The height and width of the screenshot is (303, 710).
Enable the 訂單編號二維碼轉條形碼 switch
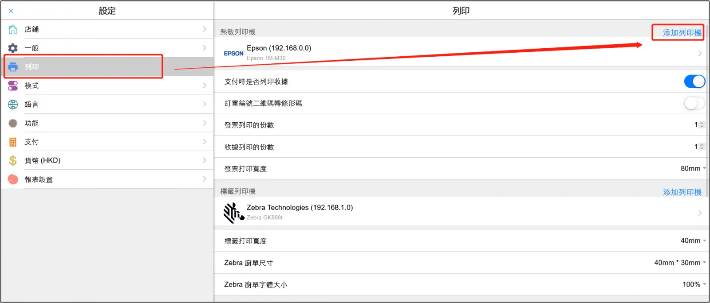pyautogui.click(x=694, y=103)
